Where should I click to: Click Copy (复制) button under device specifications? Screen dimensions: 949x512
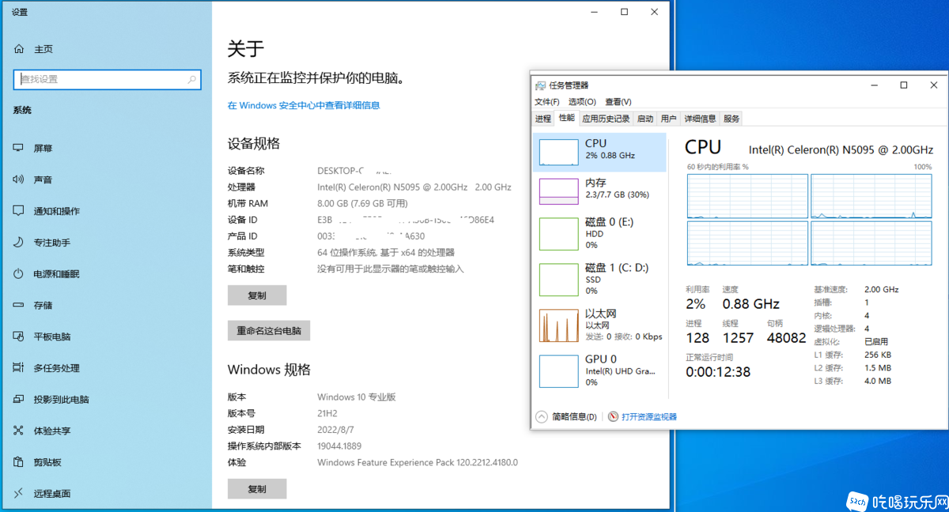257,296
